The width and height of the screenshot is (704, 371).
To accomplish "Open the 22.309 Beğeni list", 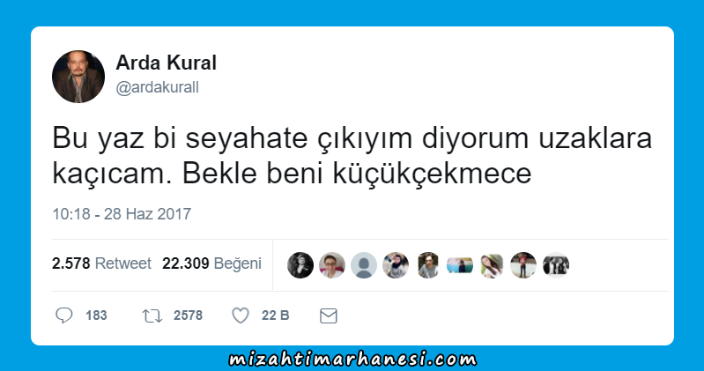I will (x=211, y=263).
